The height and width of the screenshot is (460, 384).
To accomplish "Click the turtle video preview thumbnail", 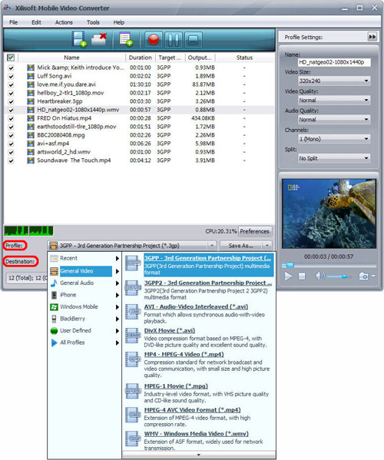I will pos(329,213).
